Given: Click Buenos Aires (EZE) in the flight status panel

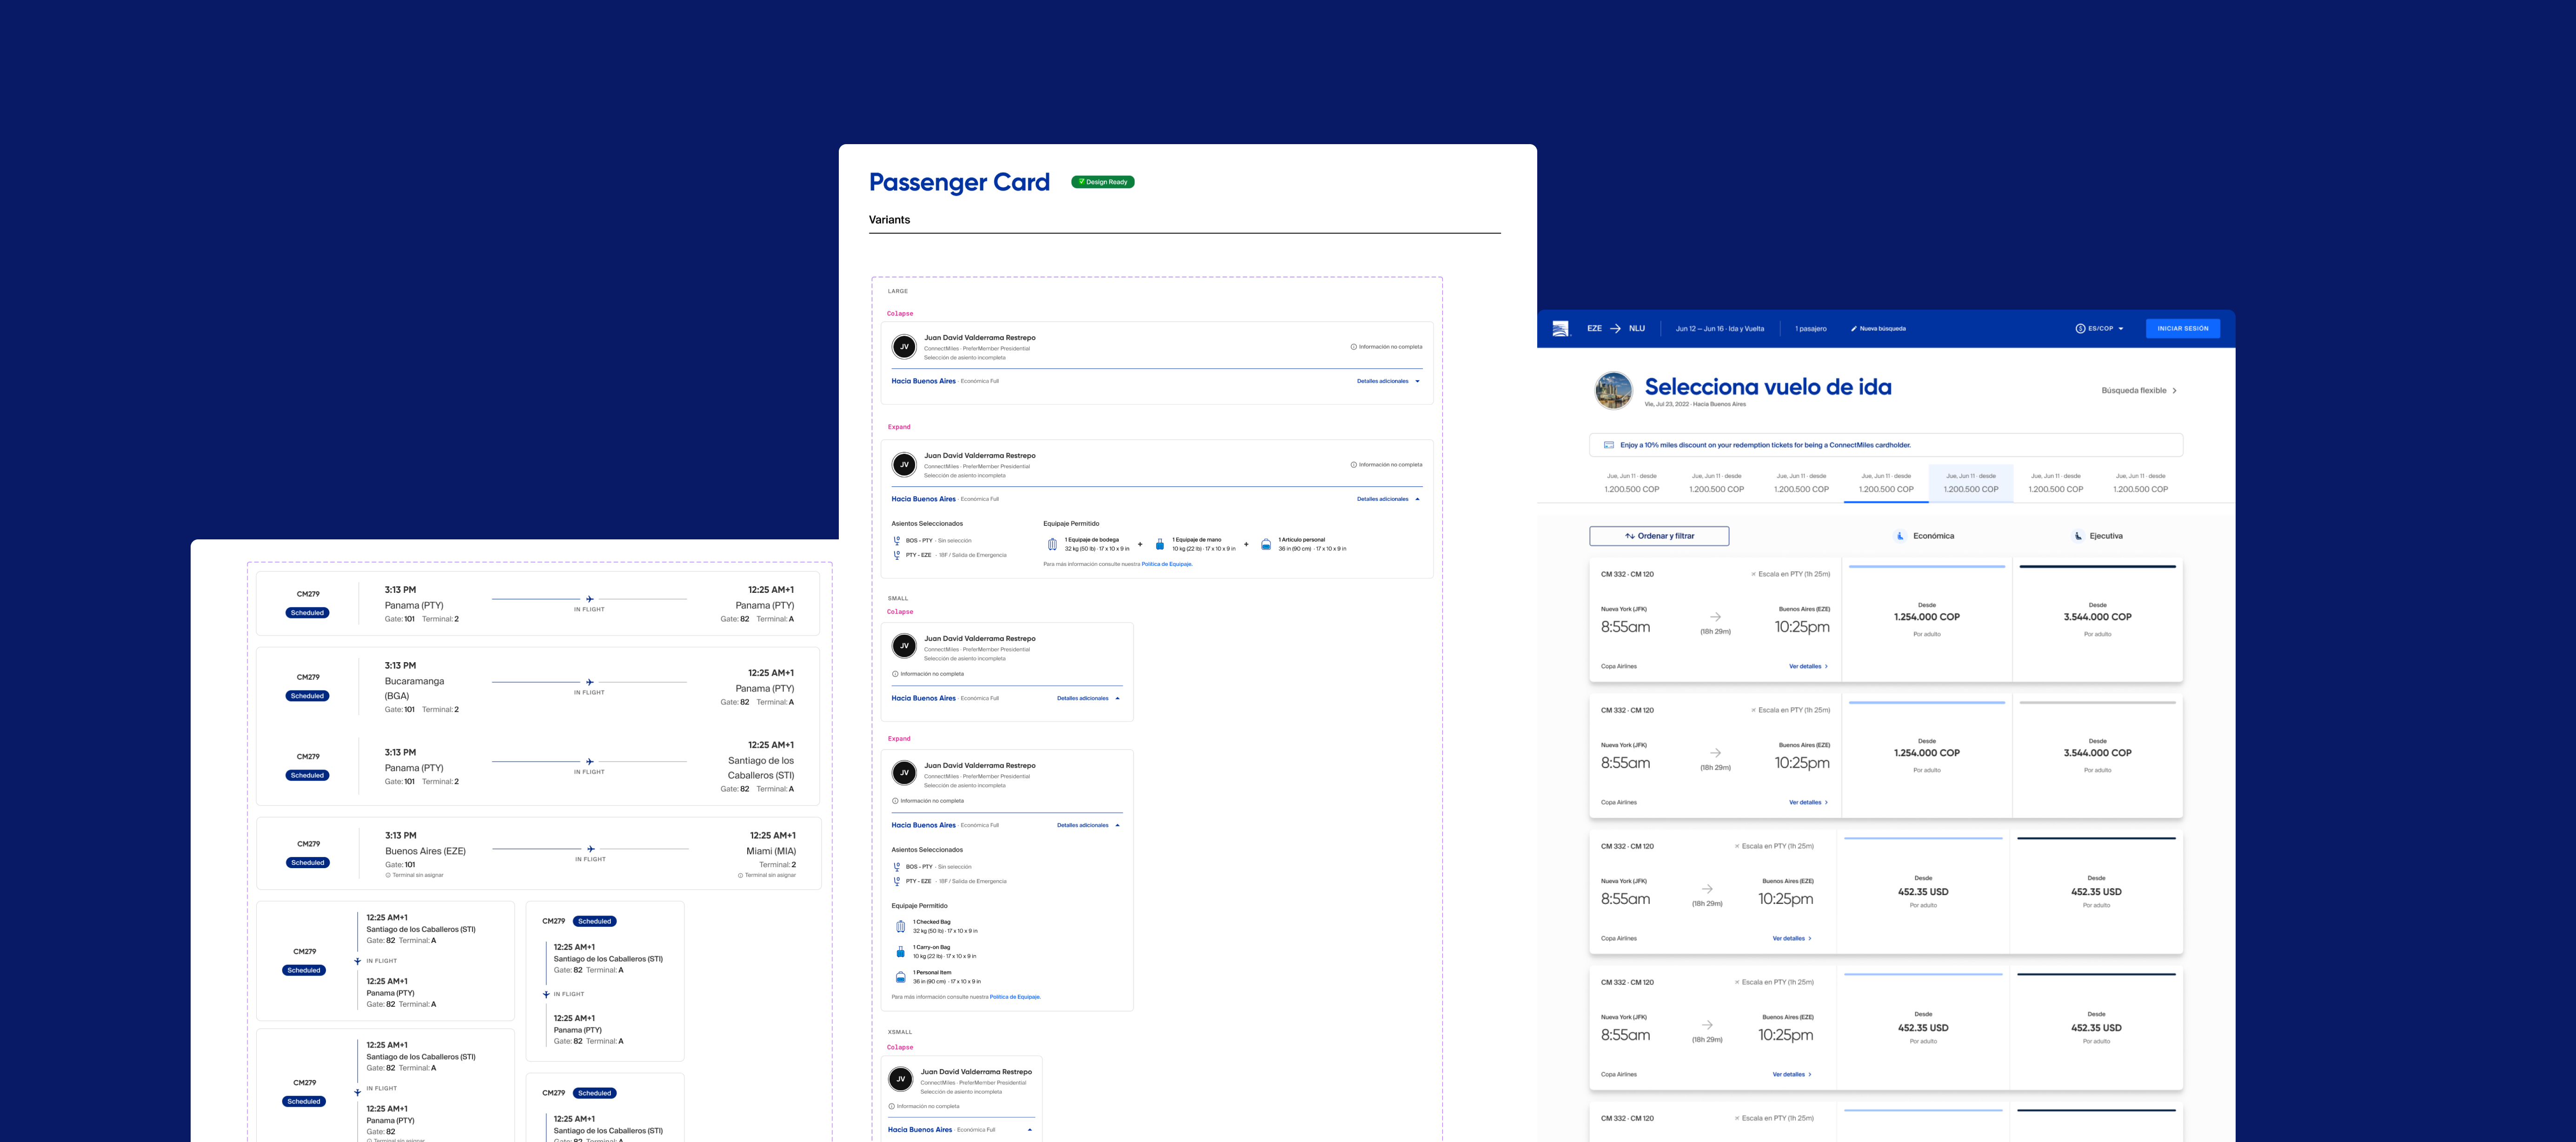Looking at the screenshot, I should (425, 852).
